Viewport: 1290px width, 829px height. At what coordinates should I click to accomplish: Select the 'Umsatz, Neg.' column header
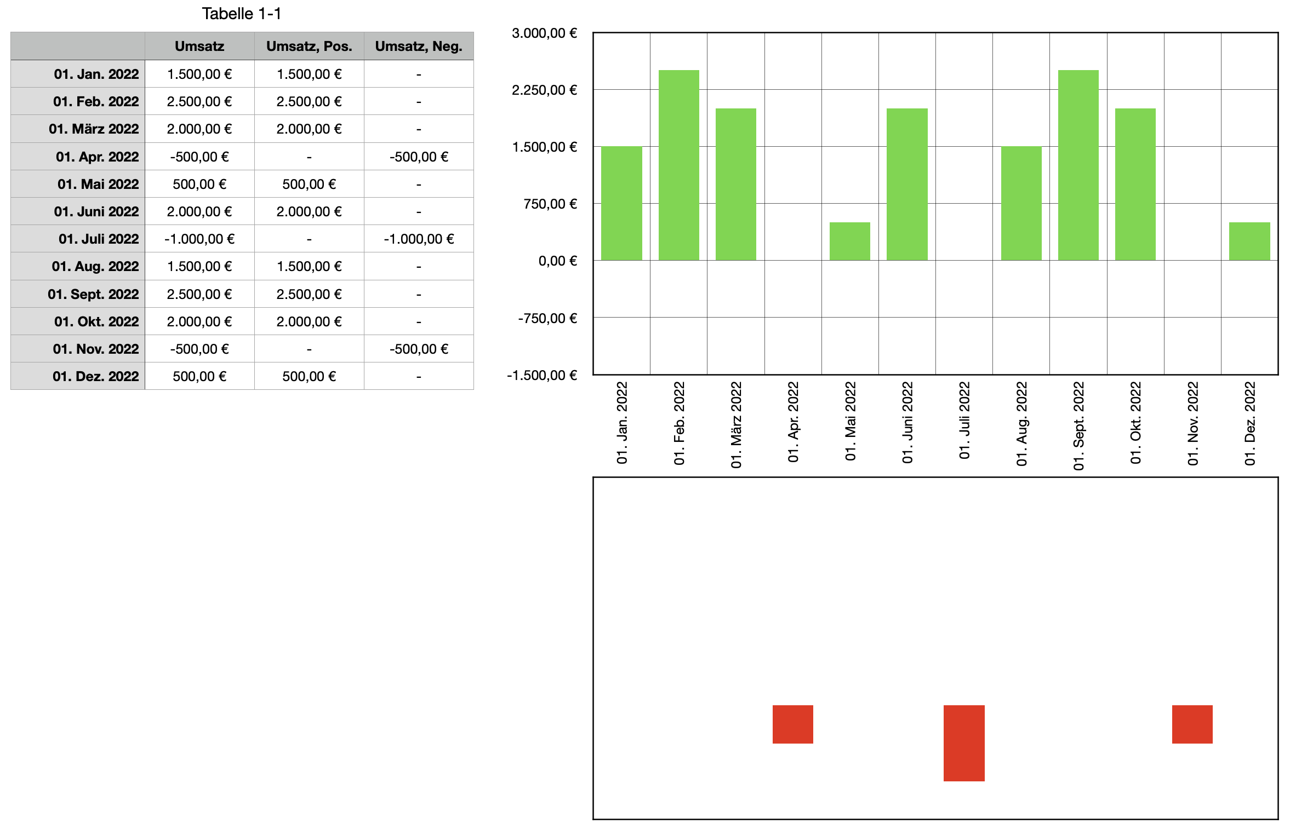coord(419,46)
